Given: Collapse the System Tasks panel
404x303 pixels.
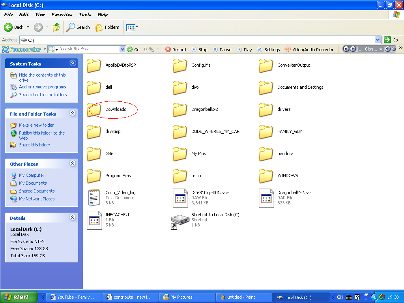Looking at the screenshot, I should pyautogui.click(x=73, y=63).
